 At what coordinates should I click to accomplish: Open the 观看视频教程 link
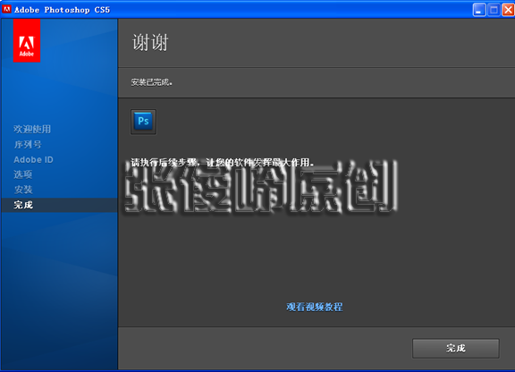click(x=315, y=307)
